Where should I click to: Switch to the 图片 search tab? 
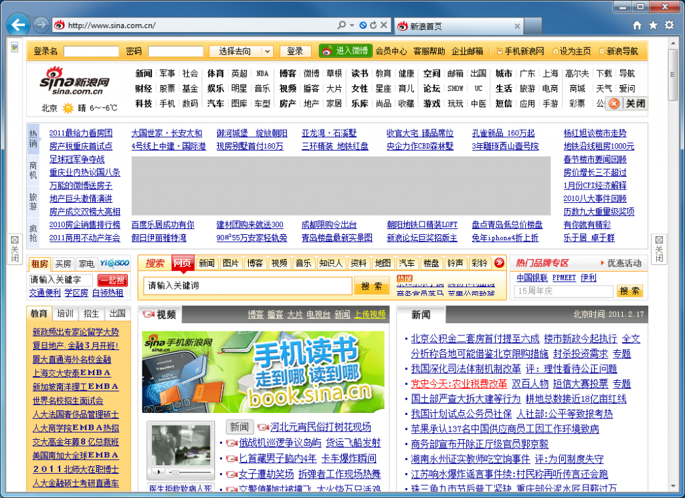(230, 263)
